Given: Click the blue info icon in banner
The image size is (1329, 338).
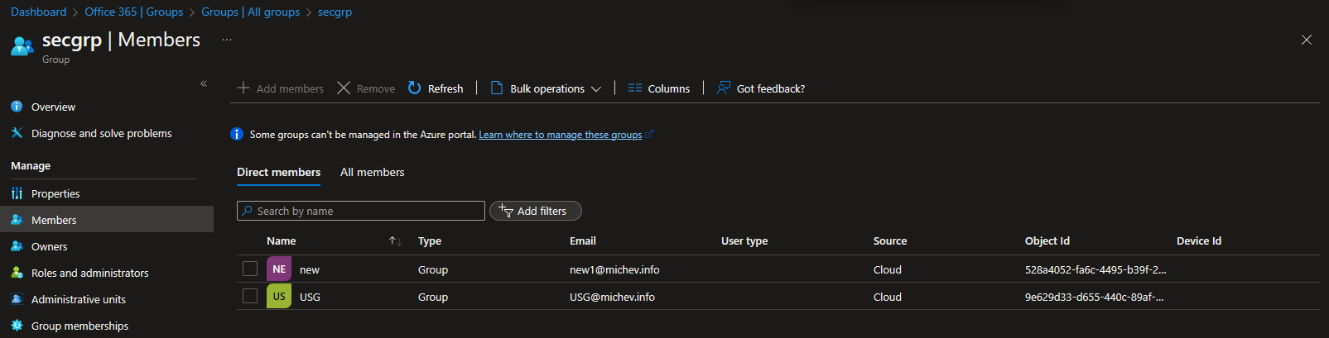Looking at the screenshot, I should click(x=237, y=134).
